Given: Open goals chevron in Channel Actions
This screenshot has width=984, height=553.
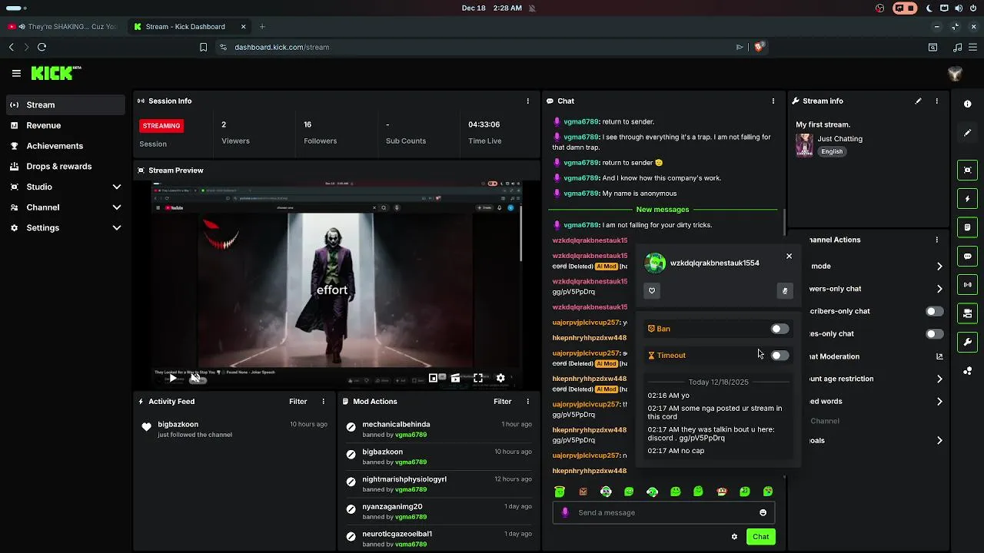Looking at the screenshot, I should 939,441.
